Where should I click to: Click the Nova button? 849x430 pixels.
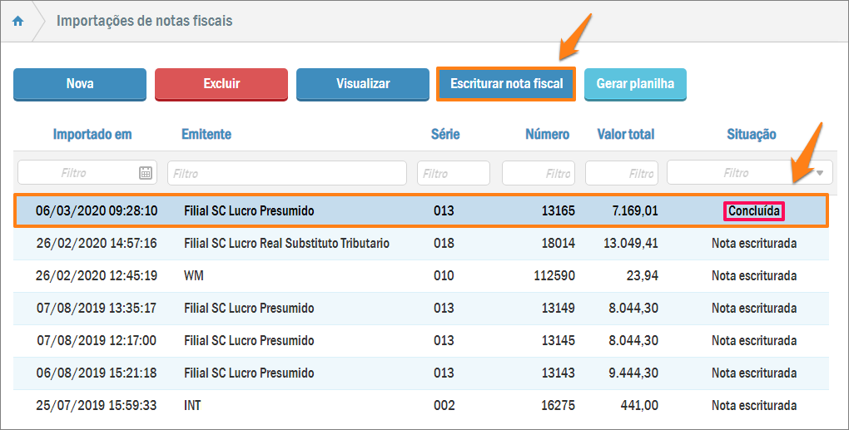pyautogui.click(x=80, y=84)
